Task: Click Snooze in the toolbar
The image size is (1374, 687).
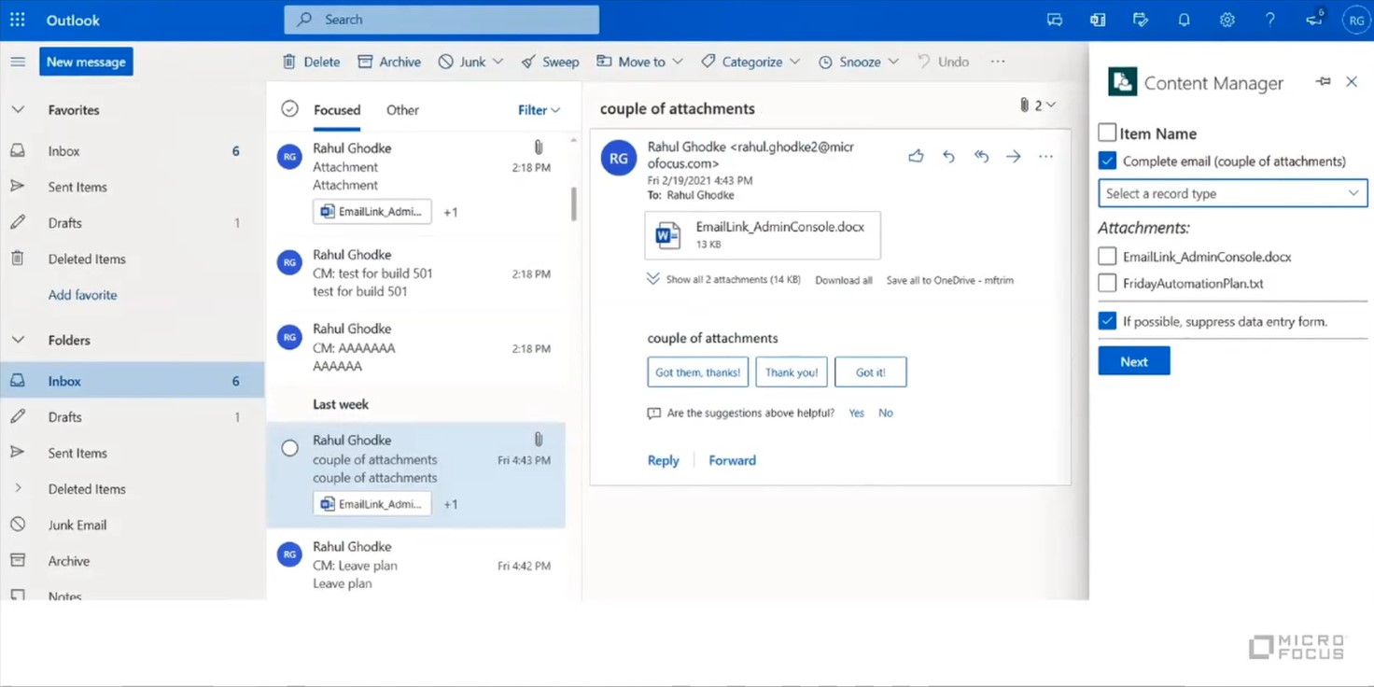Action: [849, 62]
